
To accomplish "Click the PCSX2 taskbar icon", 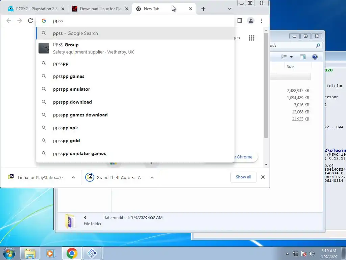I will point(92,253).
